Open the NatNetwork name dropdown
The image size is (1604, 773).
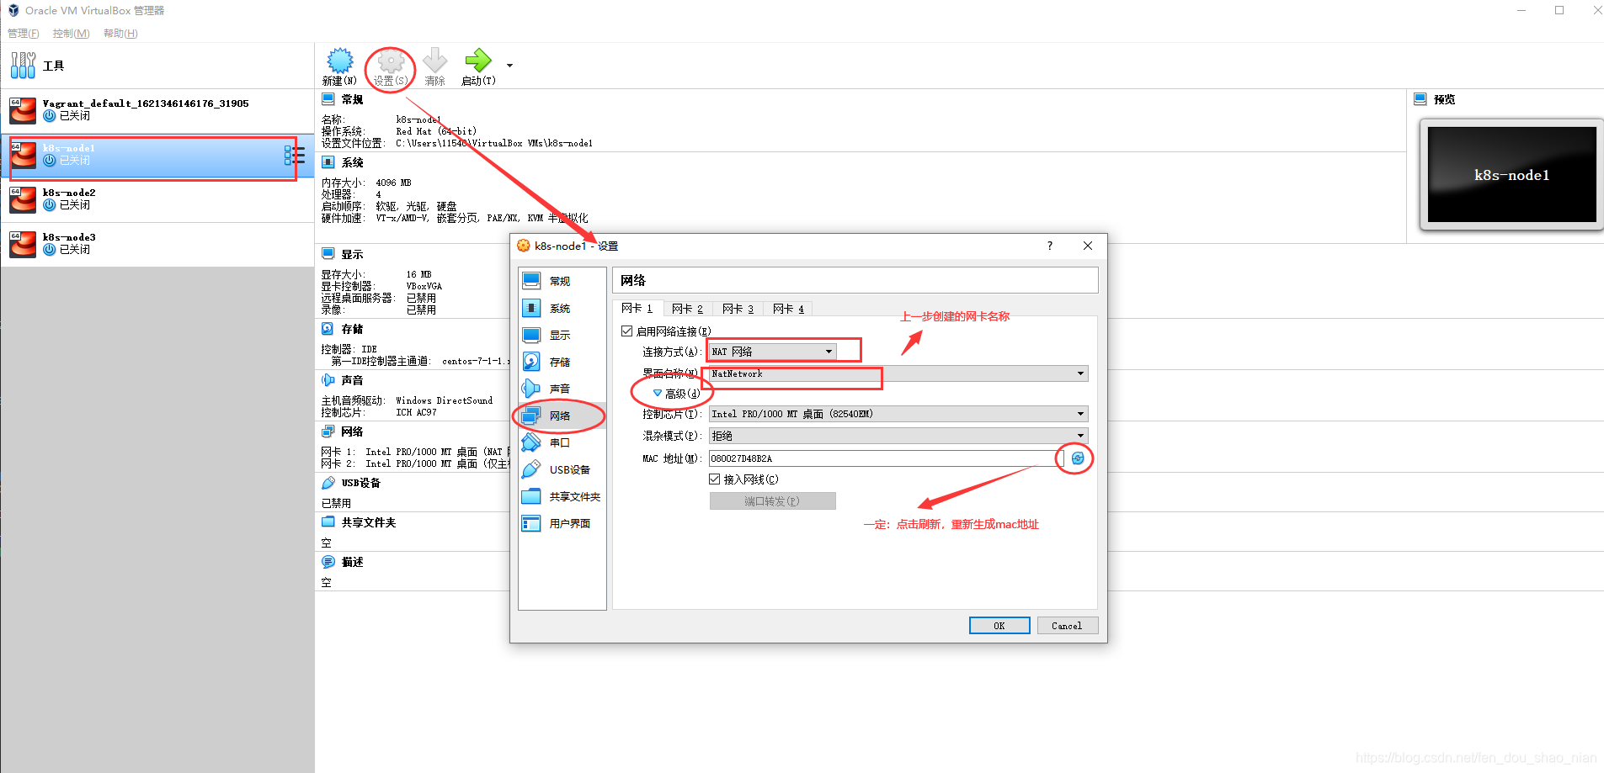898,373
